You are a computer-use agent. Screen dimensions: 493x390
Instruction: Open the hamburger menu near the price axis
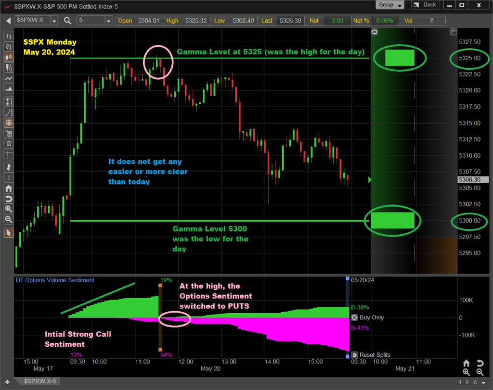pos(453,32)
